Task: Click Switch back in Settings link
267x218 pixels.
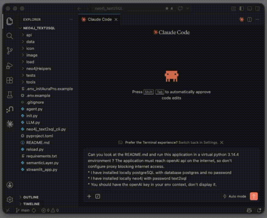Action: [198, 143]
